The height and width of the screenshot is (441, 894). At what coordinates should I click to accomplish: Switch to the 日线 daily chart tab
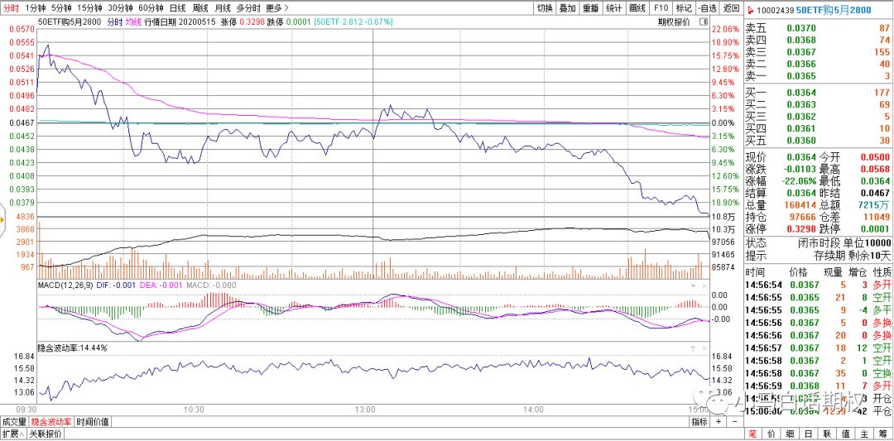coord(177,7)
